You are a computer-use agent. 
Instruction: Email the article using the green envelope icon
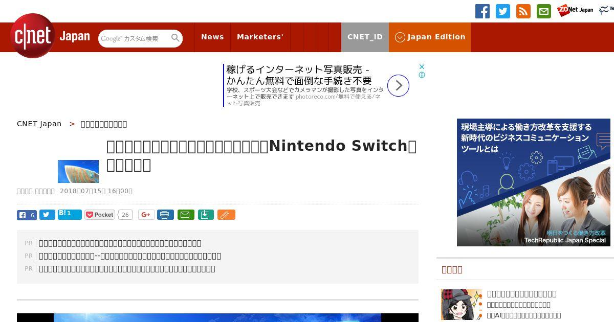point(186,215)
